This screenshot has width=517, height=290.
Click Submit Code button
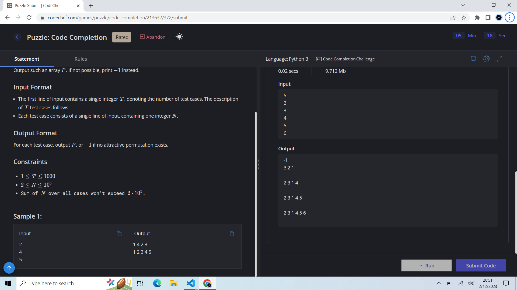(x=481, y=266)
